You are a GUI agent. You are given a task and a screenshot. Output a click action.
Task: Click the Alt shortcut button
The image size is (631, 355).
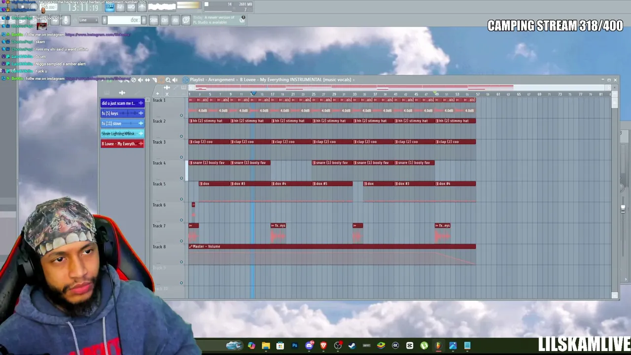tap(175, 20)
